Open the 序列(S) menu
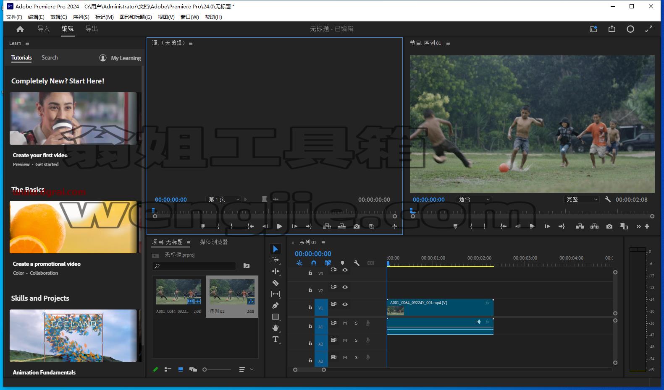Image resolution: width=664 pixels, height=390 pixels. 81,17
